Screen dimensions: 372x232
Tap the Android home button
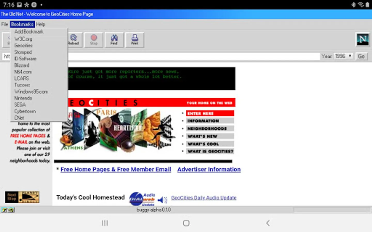186,223
